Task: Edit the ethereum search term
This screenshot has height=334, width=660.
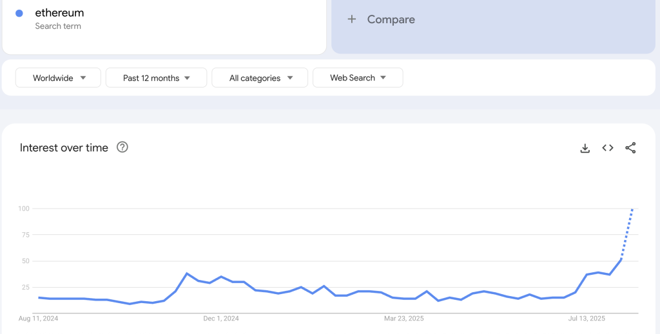Action: [x=59, y=13]
